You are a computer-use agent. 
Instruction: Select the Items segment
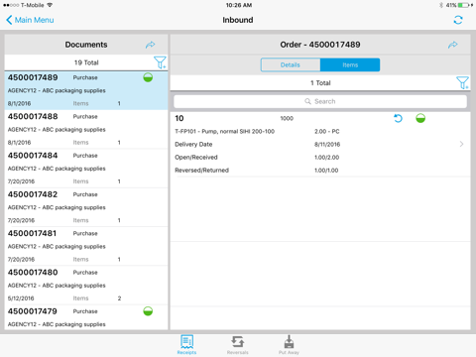tap(350, 64)
